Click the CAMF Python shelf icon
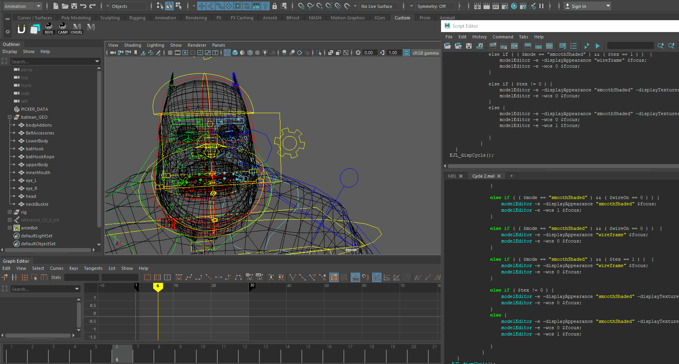 pos(63,28)
